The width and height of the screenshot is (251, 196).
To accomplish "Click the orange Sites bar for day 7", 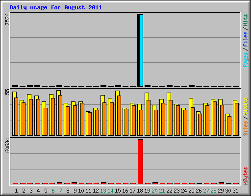I will point(60,115).
